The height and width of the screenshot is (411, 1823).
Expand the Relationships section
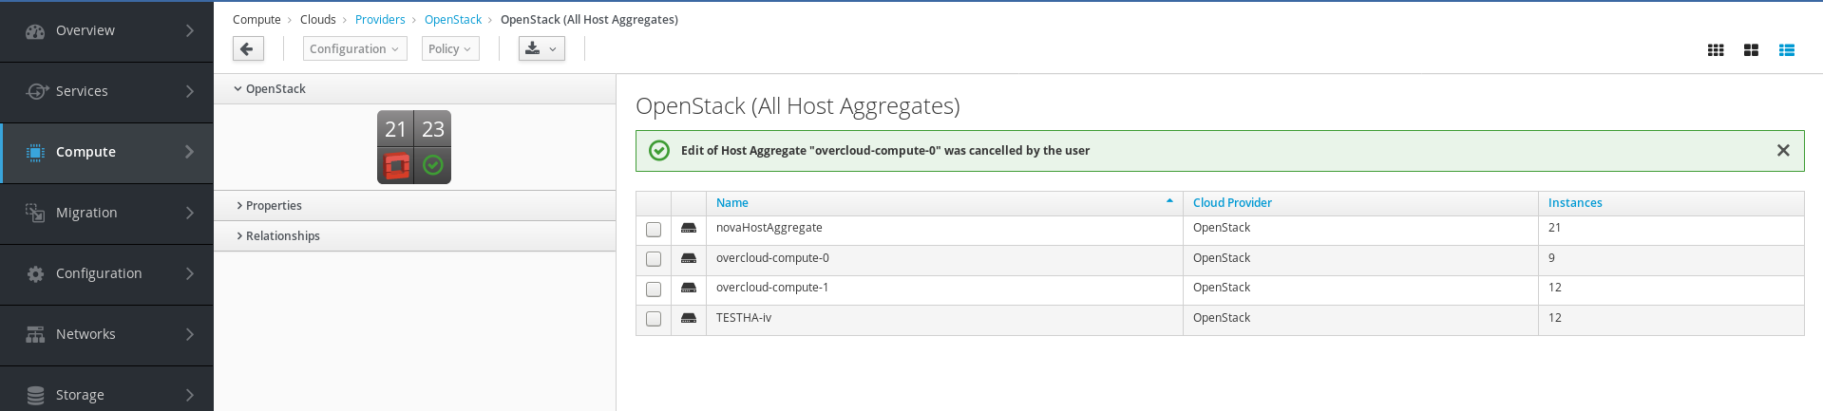pyautogui.click(x=415, y=235)
